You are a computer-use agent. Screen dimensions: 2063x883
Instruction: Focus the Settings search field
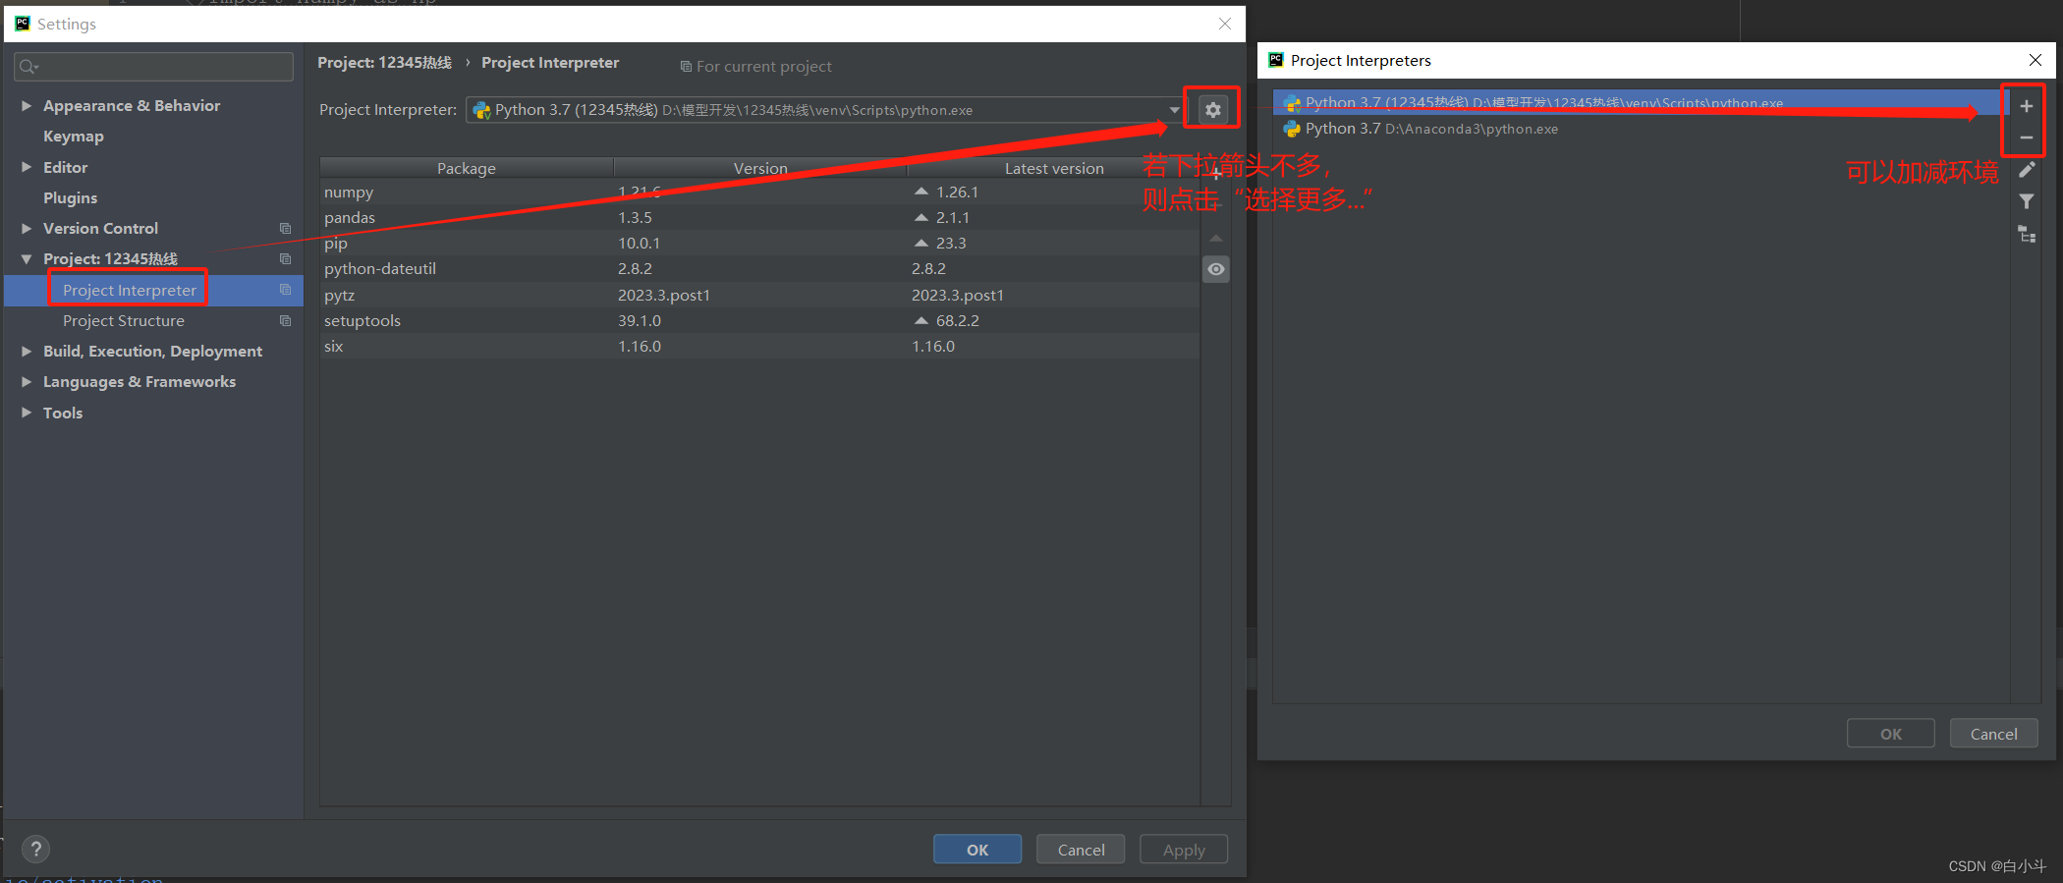tap(154, 67)
